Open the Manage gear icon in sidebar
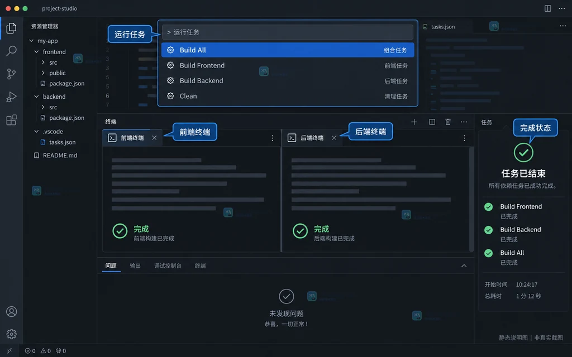This screenshot has width=572, height=357. pos(11,334)
